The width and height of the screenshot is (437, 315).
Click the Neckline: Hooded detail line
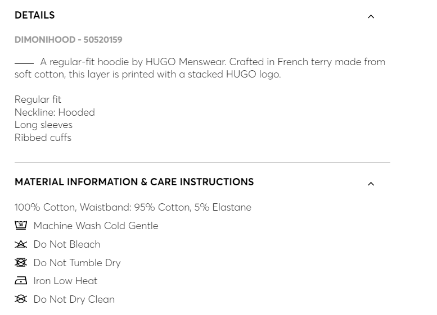(x=55, y=112)
